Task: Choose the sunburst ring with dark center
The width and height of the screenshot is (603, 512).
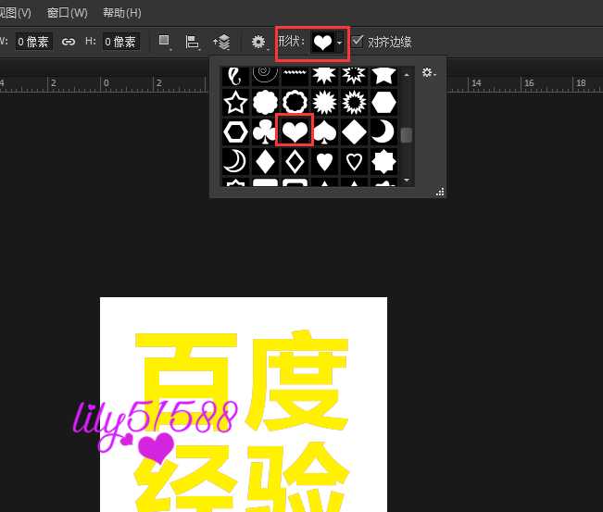Action: pyautogui.click(x=354, y=102)
